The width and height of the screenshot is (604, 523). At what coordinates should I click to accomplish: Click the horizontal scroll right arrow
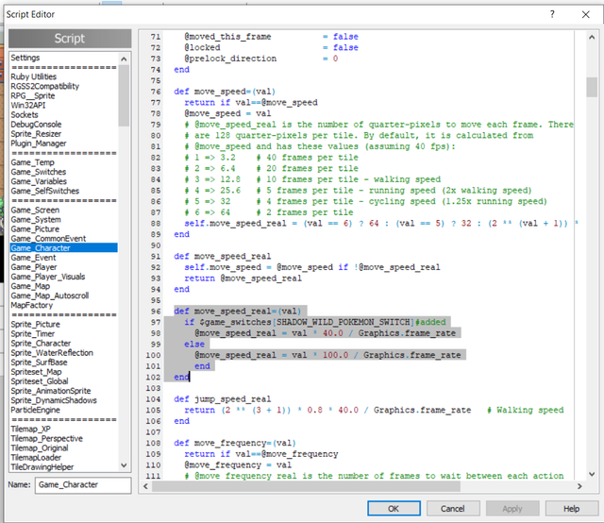579,486
